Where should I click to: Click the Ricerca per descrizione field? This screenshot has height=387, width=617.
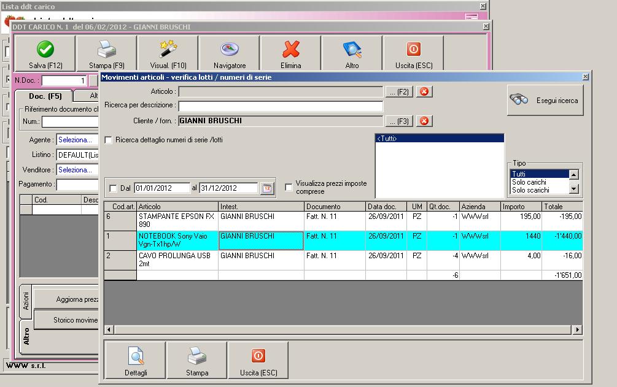(x=281, y=106)
